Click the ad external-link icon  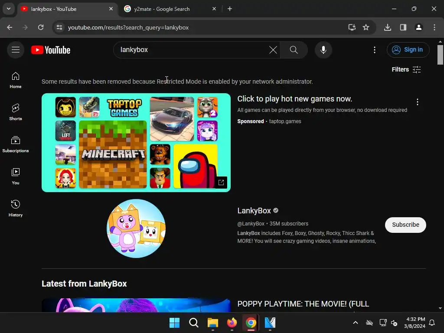point(221,183)
